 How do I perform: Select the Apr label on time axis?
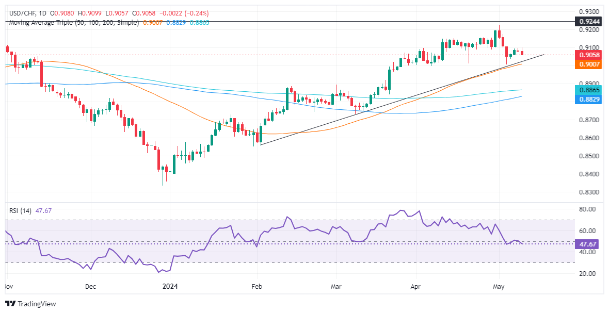[x=416, y=286]
